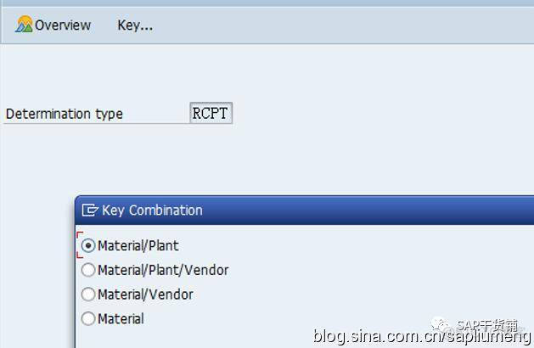Click the SAP干货铺 watermark text
534x348 pixels.
point(487,325)
